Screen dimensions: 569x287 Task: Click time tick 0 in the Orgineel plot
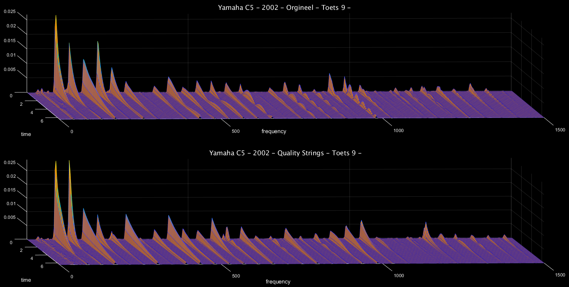click(11, 96)
